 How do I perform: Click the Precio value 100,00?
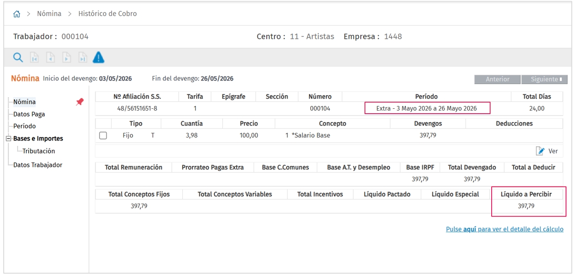pyautogui.click(x=249, y=136)
